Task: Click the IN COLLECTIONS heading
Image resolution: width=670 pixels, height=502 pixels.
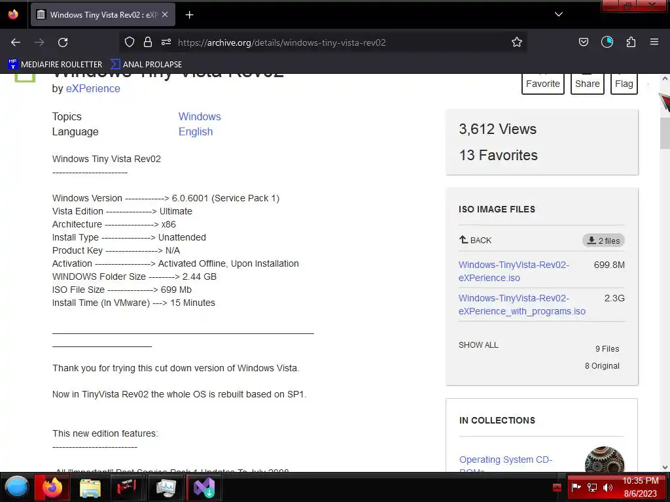Action: click(x=497, y=420)
